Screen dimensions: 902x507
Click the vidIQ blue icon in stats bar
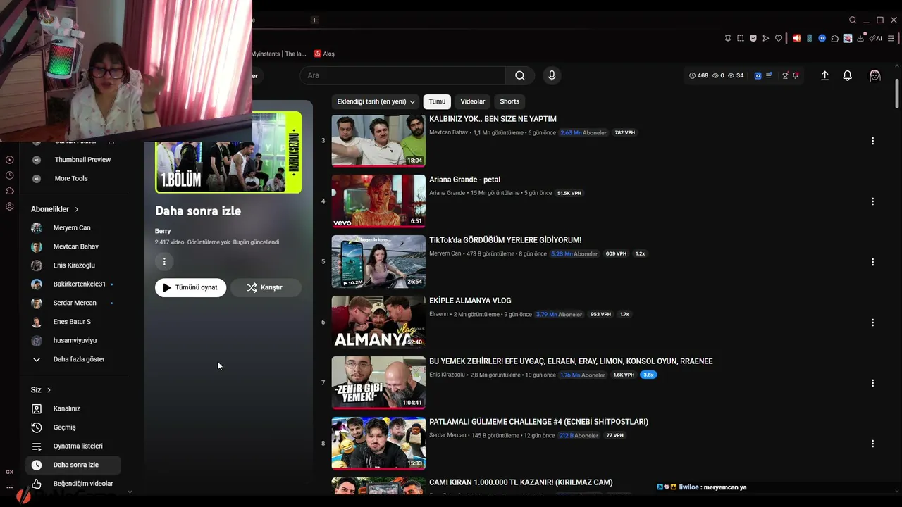tap(758, 75)
